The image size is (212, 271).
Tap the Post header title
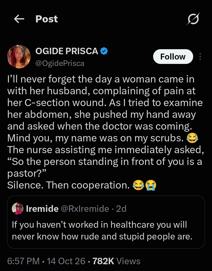[47, 19]
